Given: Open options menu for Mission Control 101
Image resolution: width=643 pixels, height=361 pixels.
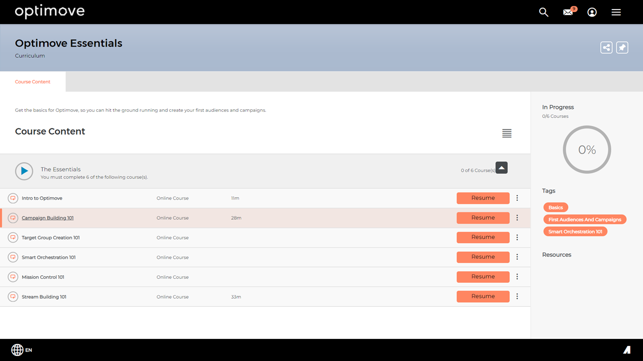Looking at the screenshot, I should click(517, 277).
